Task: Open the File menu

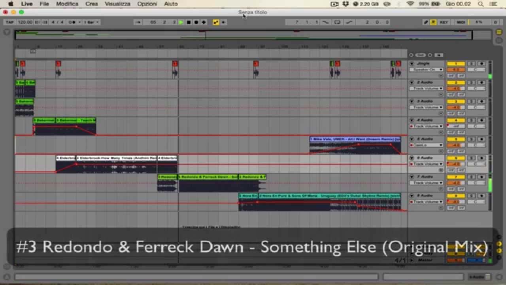Action: coord(44,4)
